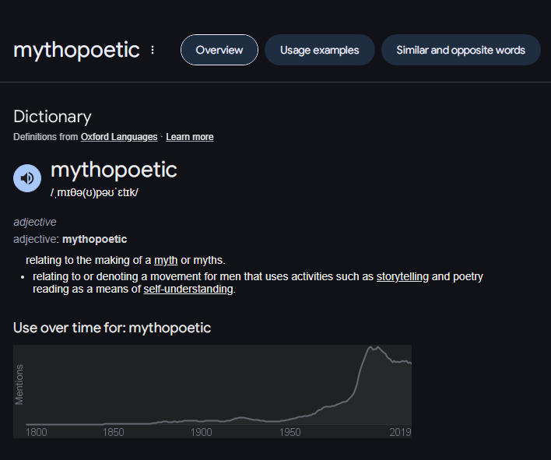Click the 1850 year label on the chart
Screen dimensions: 551x460
(x=113, y=431)
